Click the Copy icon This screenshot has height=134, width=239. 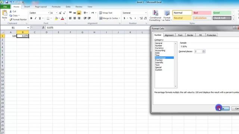10,15
